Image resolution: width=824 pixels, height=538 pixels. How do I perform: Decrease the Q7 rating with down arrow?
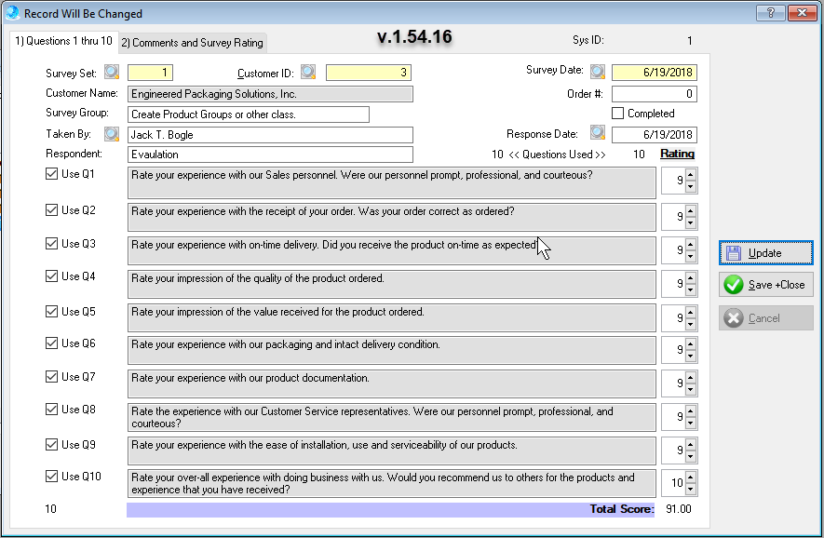pyautogui.click(x=691, y=390)
